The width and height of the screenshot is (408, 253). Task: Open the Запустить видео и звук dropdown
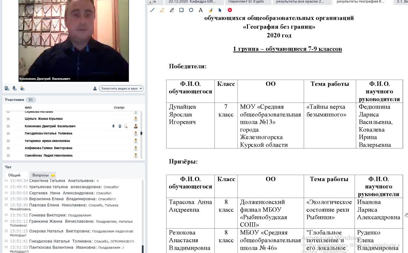pos(121,88)
